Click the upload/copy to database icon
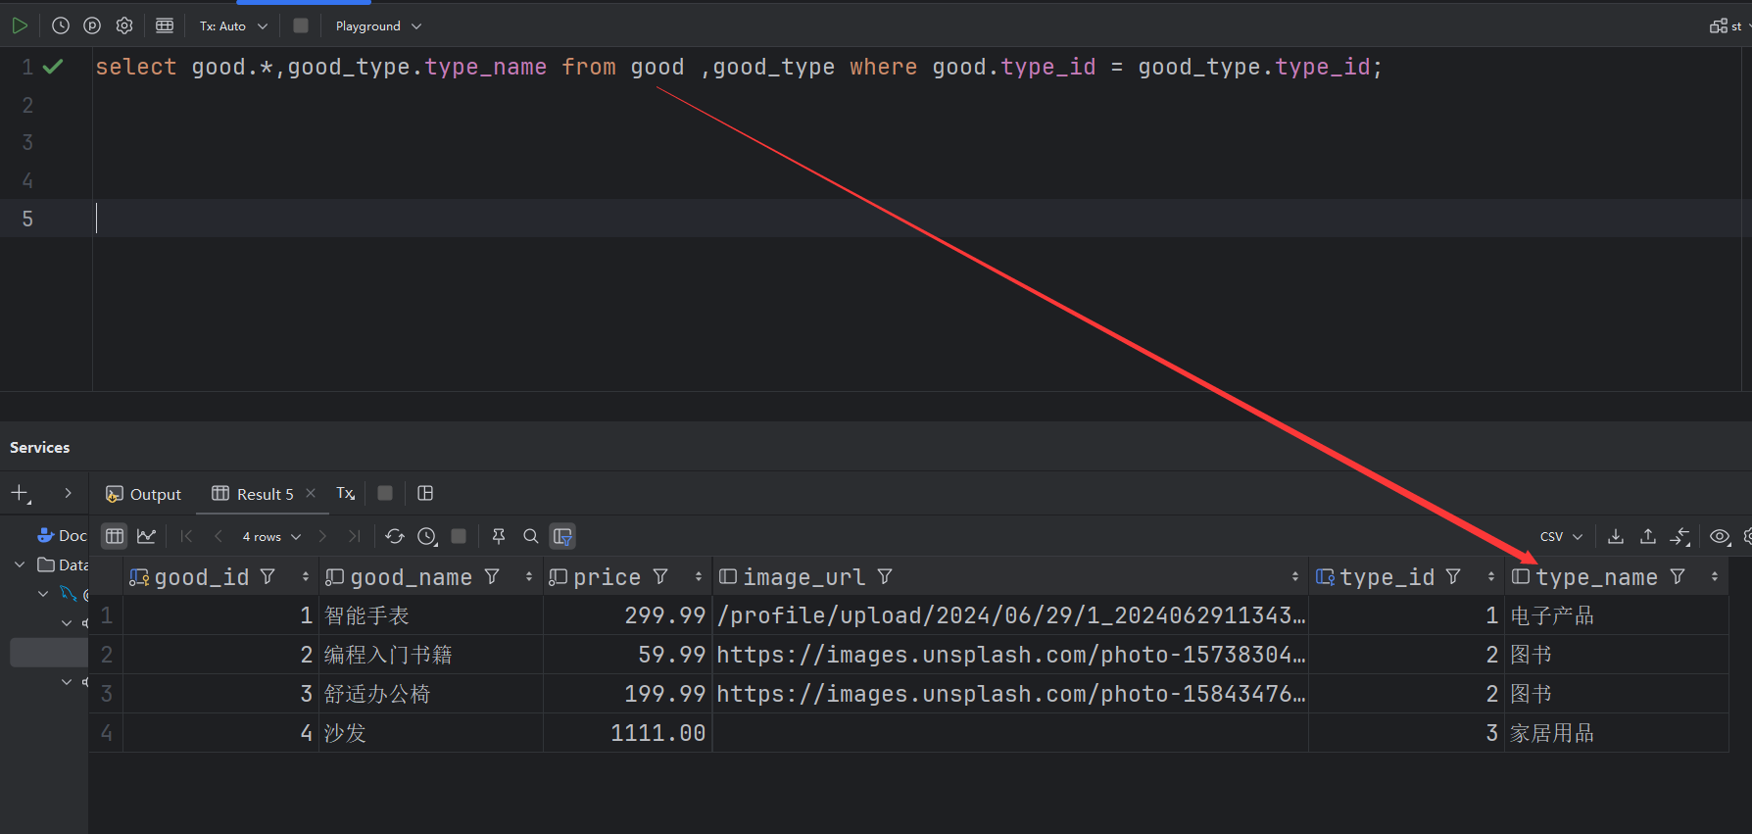 pyautogui.click(x=1648, y=536)
